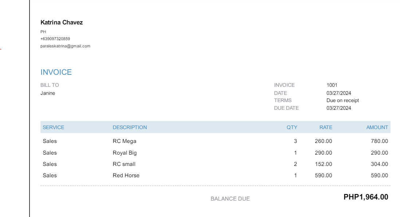Viewport: 400px width, 217px height.
Task: Click the email paraleskatrina@gmail.com
Action: [65, 46]
